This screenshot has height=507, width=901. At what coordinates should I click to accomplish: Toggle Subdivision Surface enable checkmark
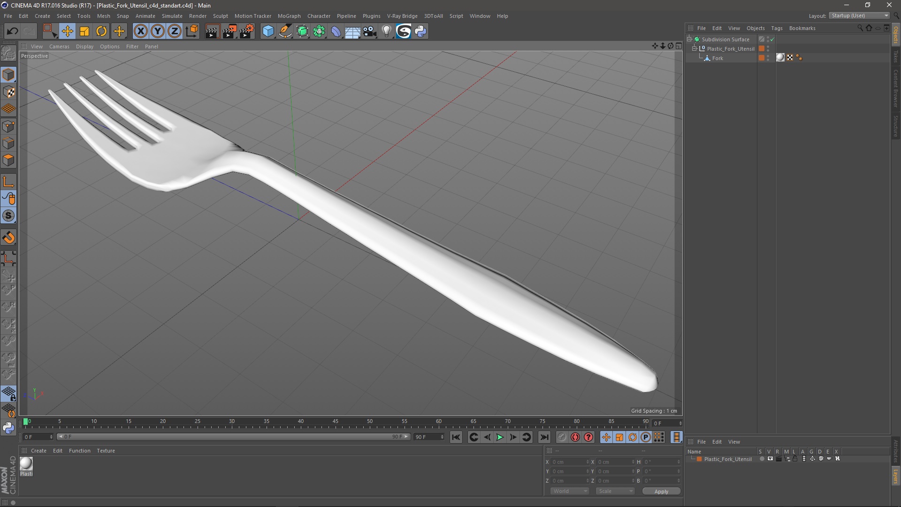pos(772,39)
